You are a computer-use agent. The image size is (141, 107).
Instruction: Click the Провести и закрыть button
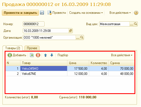[x=20, y=13]
